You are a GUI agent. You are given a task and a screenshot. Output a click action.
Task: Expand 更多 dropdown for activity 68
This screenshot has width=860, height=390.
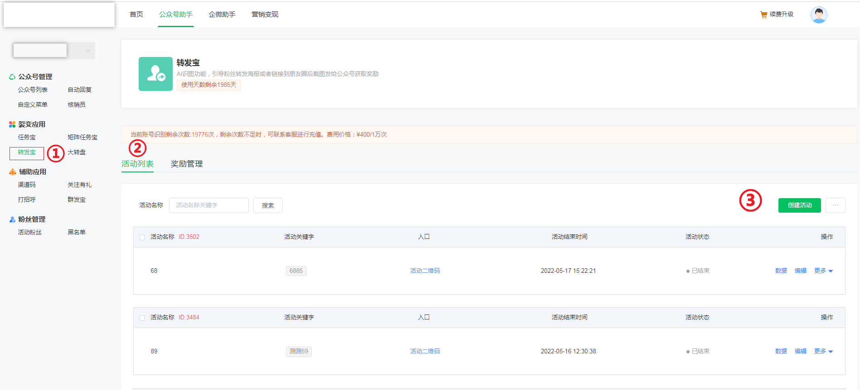click(823, 271)
